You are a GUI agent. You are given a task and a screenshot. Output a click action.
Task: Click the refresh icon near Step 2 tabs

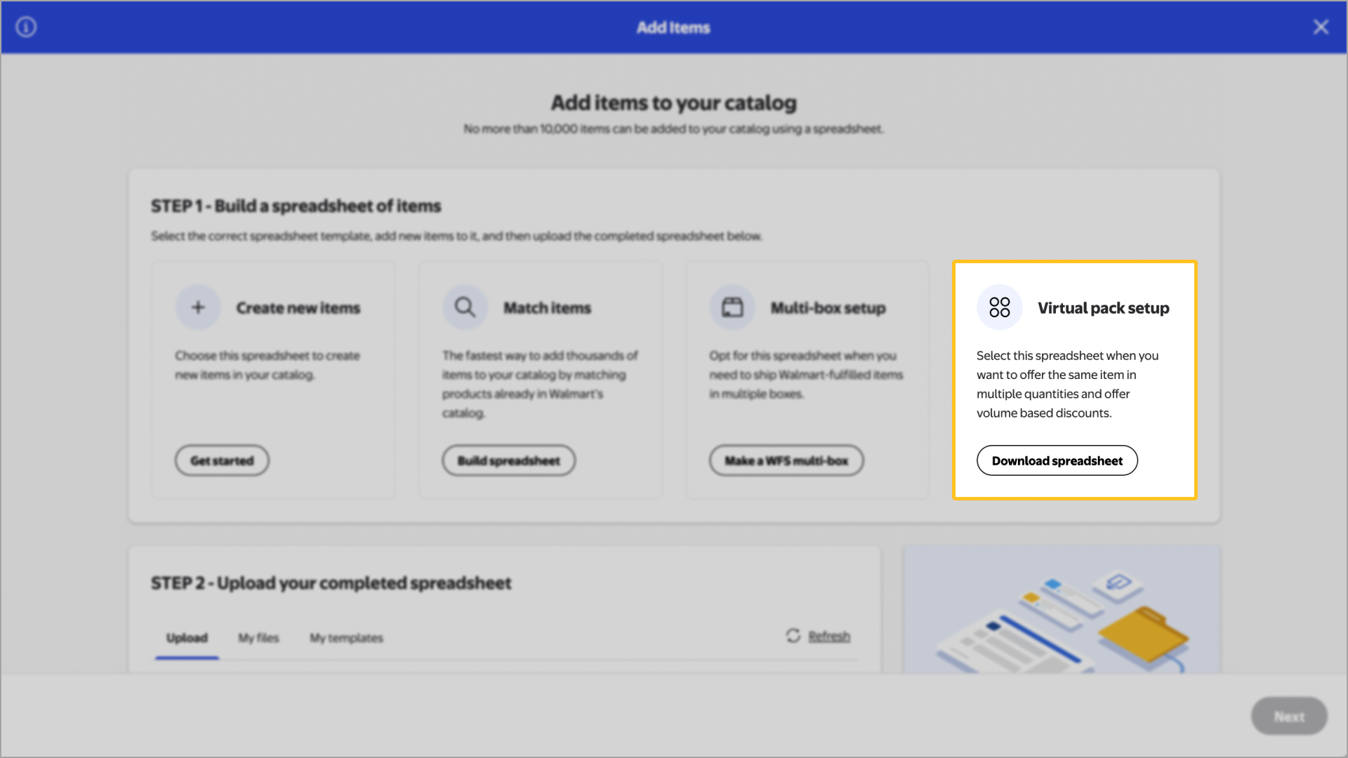pyautogui.click(x=793, y=636)
